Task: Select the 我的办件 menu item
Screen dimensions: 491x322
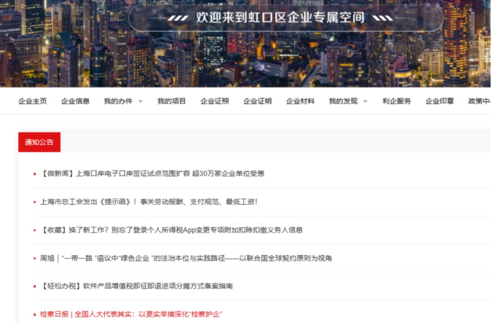Action: [119, 101]
